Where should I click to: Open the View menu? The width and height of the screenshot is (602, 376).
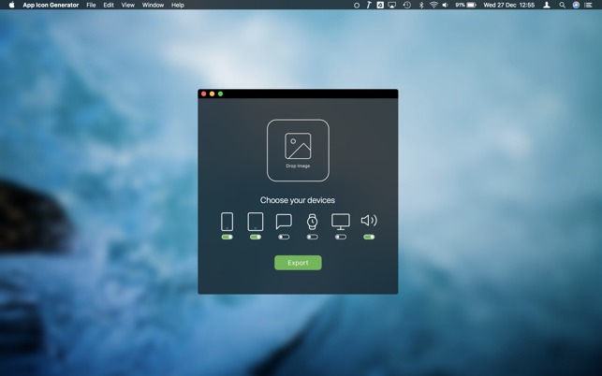click(127, 5)
